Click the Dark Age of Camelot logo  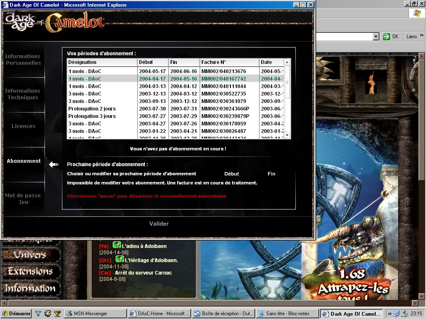54,22
